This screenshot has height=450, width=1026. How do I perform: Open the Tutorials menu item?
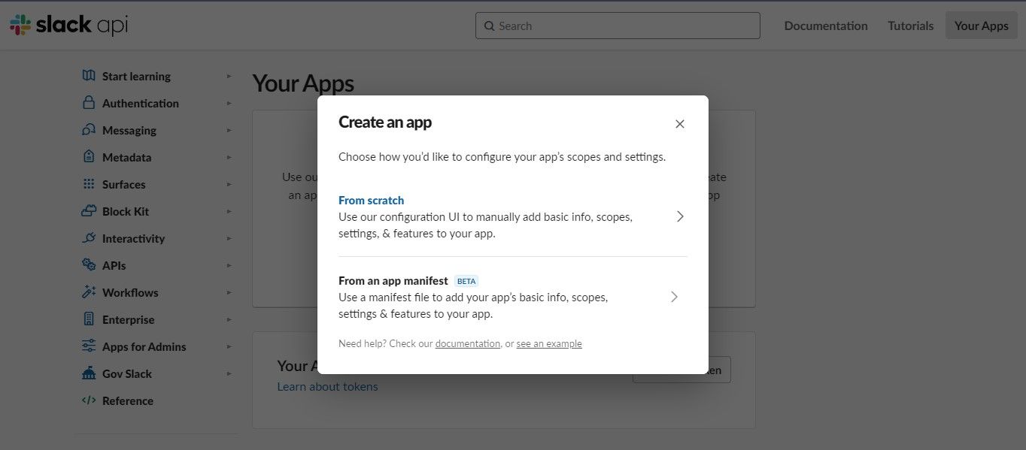point(909,25)
